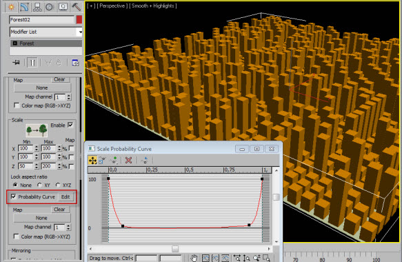The width and height of the screenshot is (402, 262).
Task: Check the Z row Map checkbox
Action: point(72,166)
